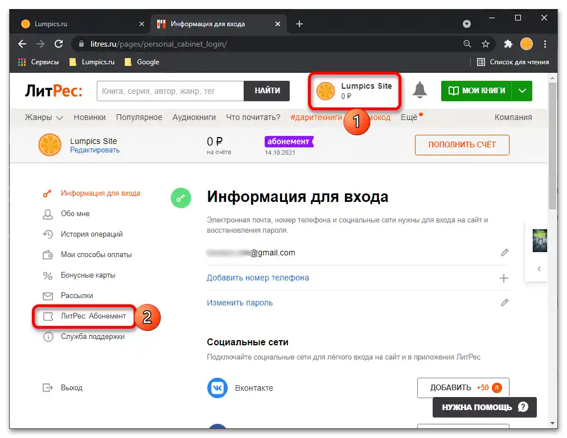Open the Ещё menu
Screen dimensions: 567x438
[x=409, y=117]
